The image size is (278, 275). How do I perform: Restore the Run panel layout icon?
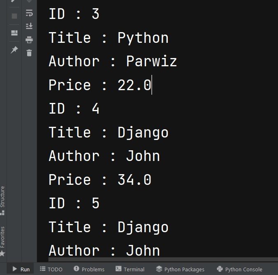tap(14, 33)
